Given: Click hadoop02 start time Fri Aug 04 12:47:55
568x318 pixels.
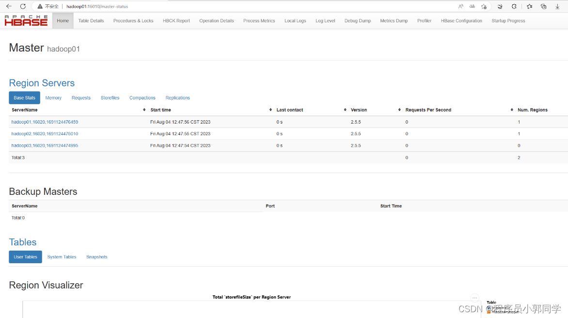Looking at the screenshot, I should tap(180, 134).
